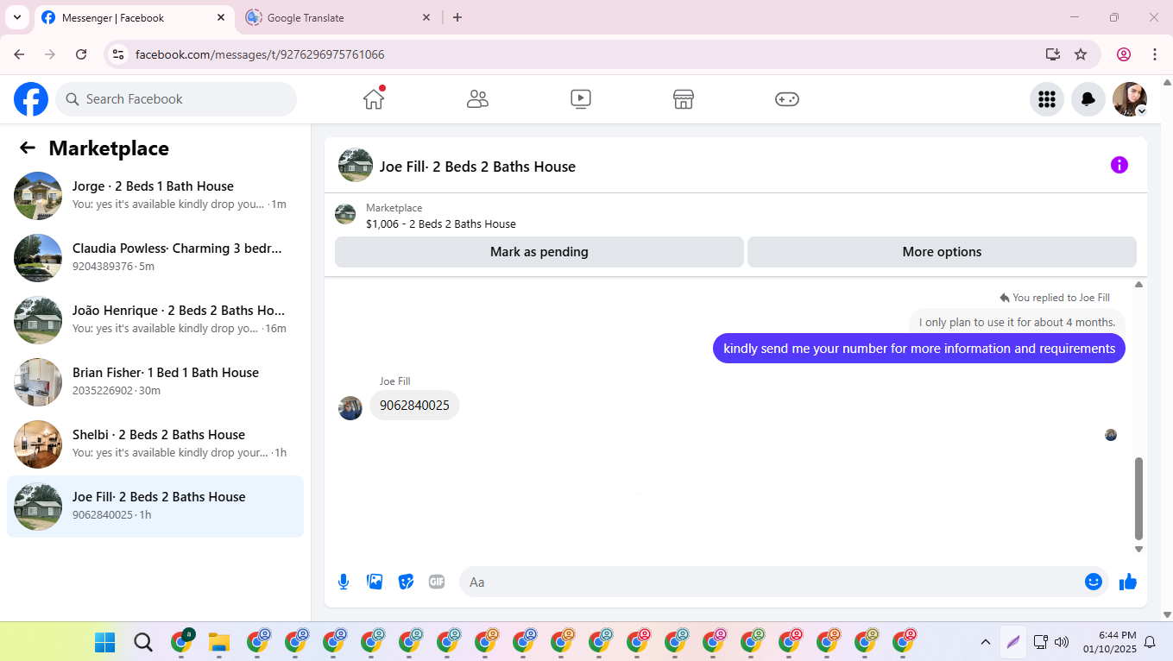
Task: Open João Henrique 2 Beds 2 Baths conversation
Action: [x=155, y=320]
